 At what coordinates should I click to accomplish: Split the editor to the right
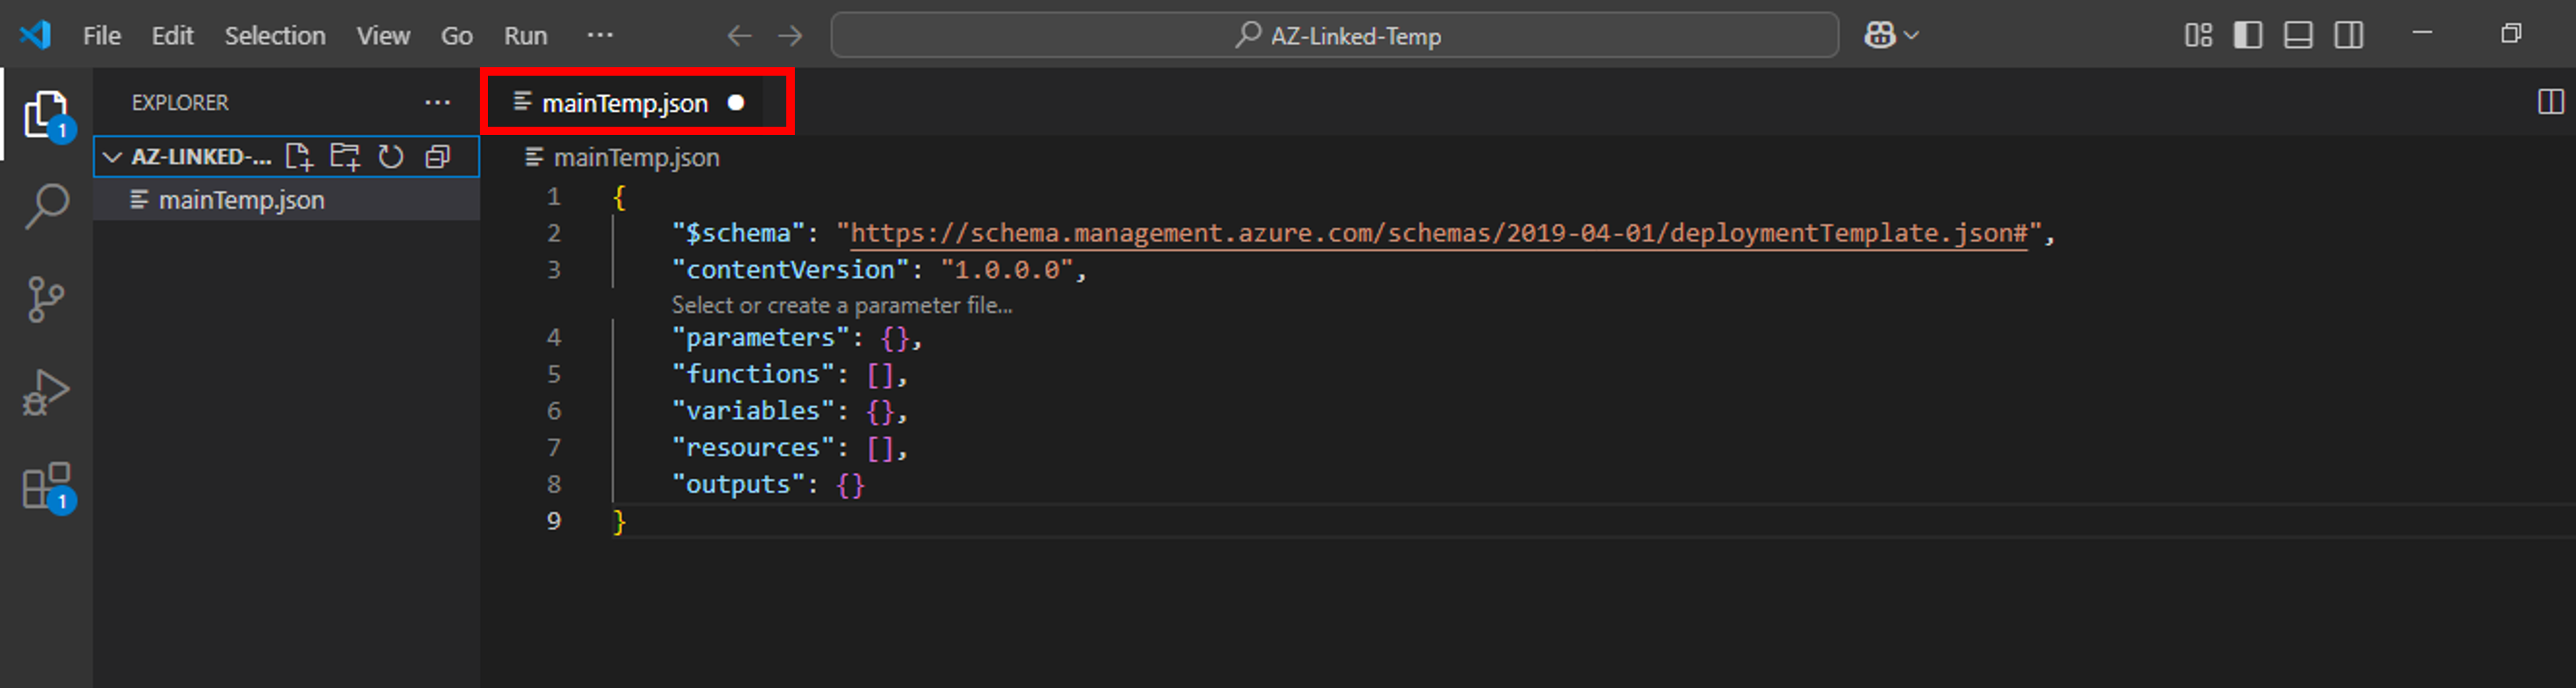pyautogui.click(x=2549, y=102)
